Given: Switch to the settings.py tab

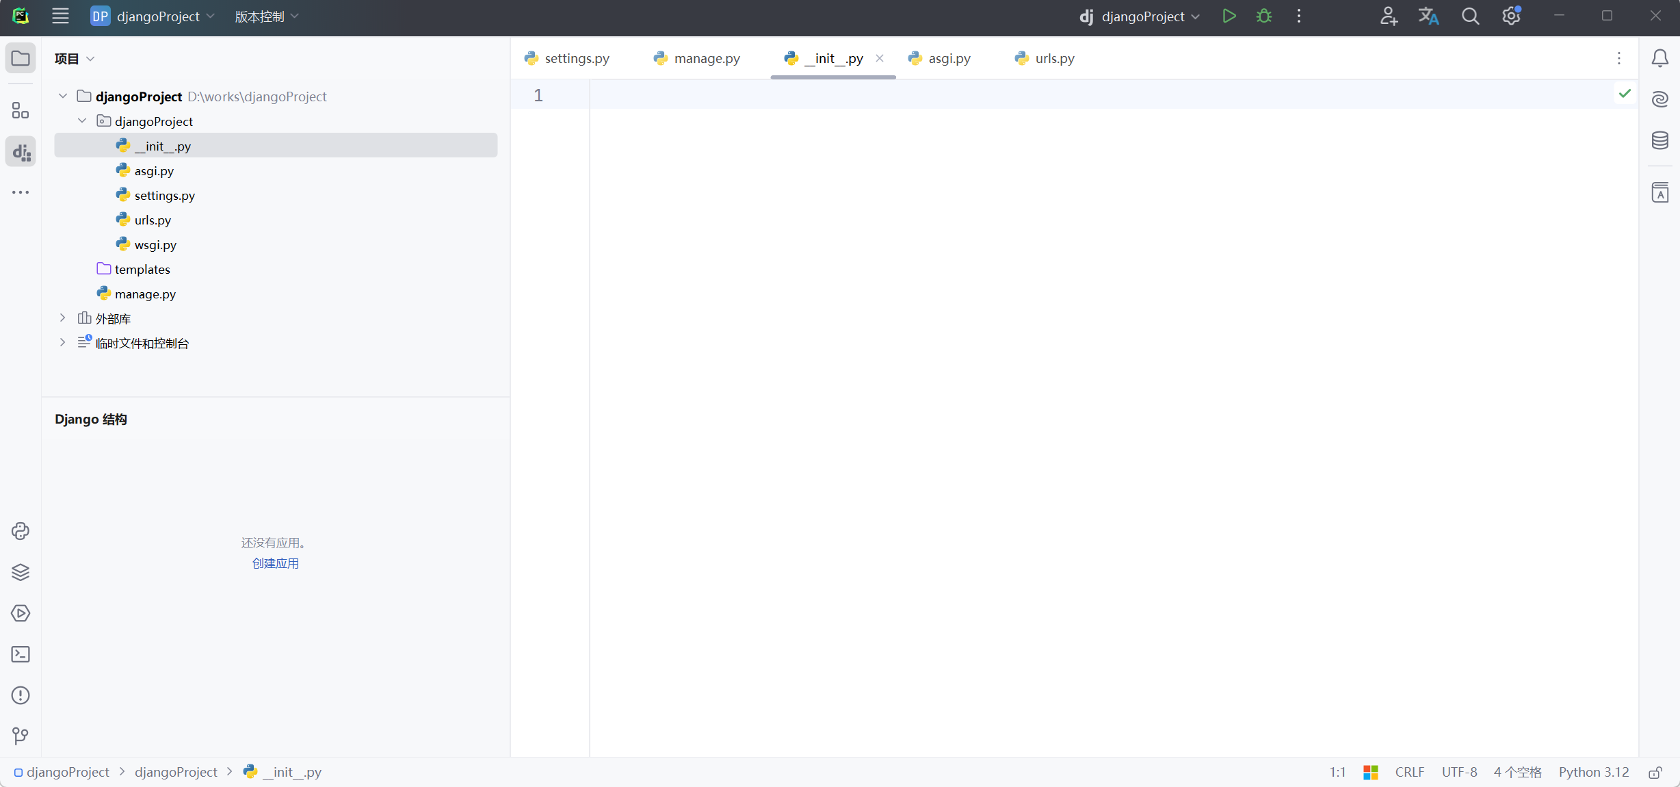Looking at the screenshot, I should pyautogui.click(x=567, y=58).
